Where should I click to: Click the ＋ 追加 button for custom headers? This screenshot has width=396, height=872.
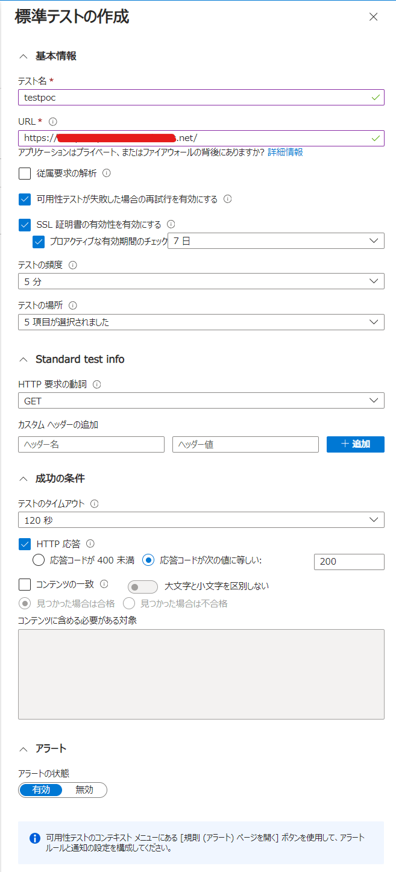point(355,444)
